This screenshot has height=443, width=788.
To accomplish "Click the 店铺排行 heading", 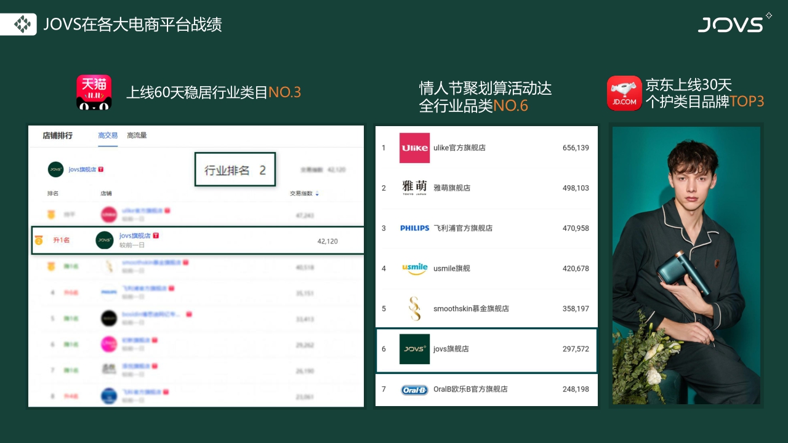I will 58,135.
